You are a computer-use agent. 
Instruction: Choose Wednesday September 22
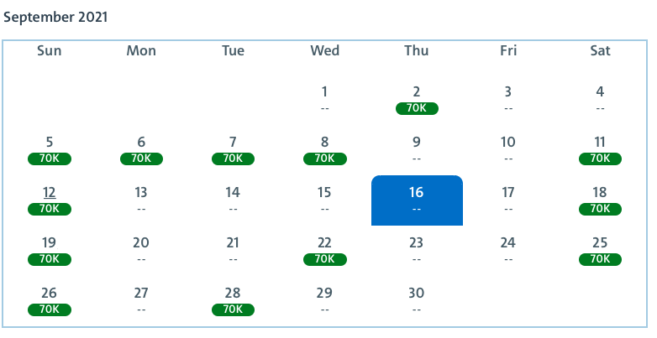324,250
